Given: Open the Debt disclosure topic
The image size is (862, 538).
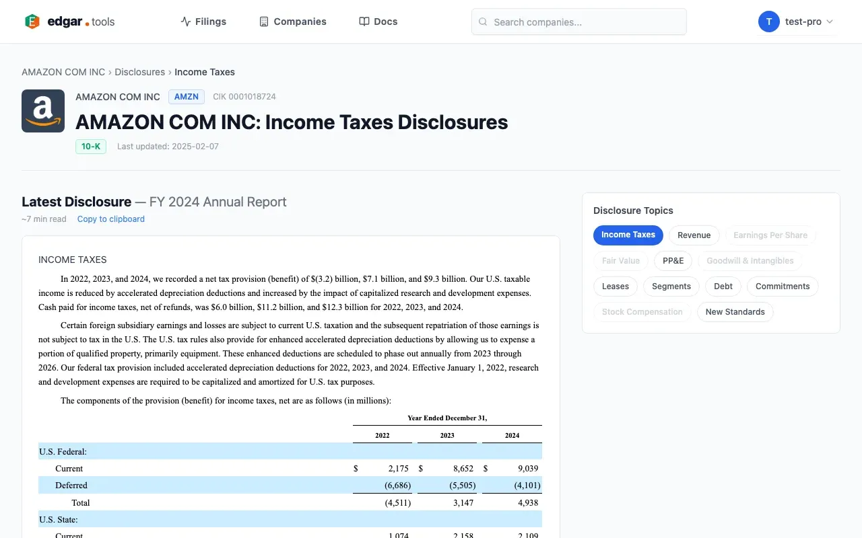Looking at the screenshot, I should [723, 286].
